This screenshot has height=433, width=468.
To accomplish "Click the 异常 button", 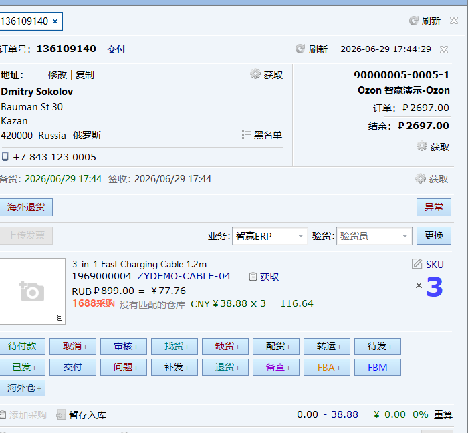I will coord(434,207).
